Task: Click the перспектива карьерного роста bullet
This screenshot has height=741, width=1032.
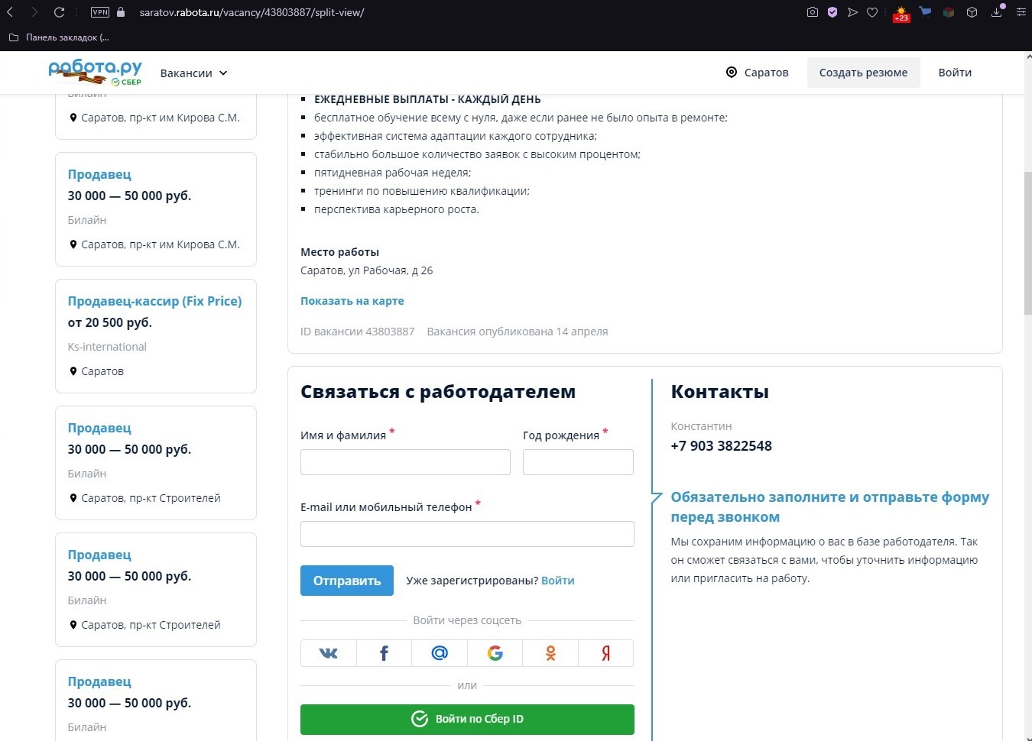Action: point(397,209)
